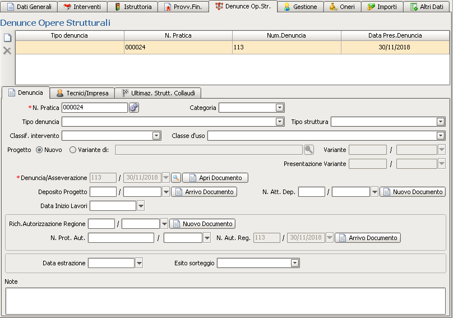Click lookup icon next to N. Pratica
The width and height of the screenshot is (453, 318).
(134, 108)
